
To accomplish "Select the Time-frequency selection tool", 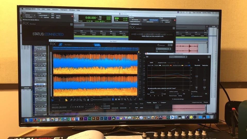I will 116,100.
